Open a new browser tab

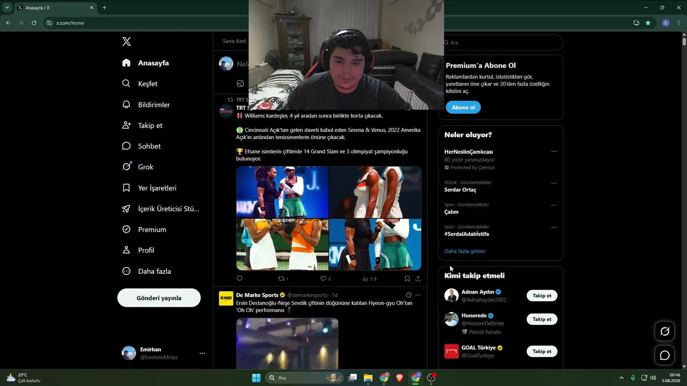coord(104,8)
